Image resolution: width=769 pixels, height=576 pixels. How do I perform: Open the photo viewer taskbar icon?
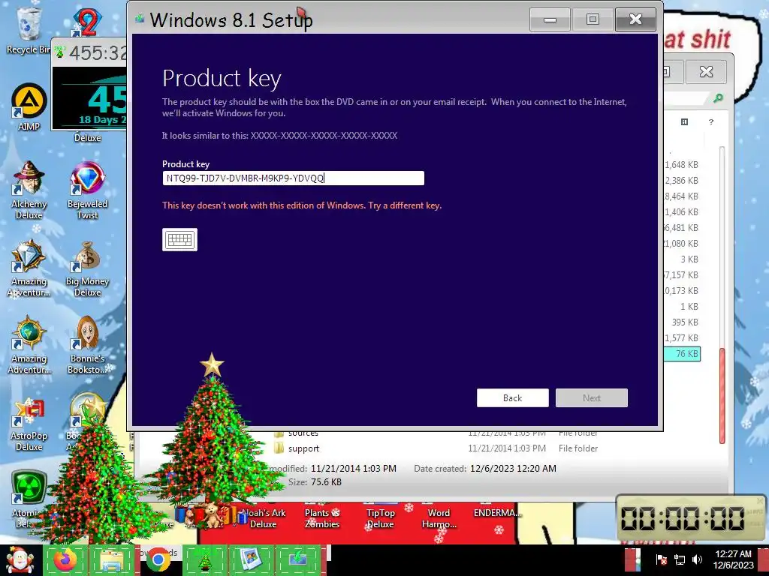click(250, 560)
